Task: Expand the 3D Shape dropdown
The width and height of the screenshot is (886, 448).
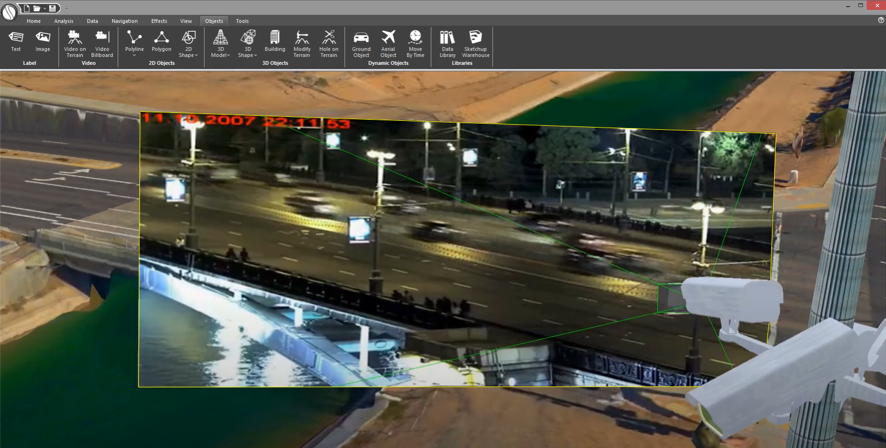Action: [x=247, y=44]
